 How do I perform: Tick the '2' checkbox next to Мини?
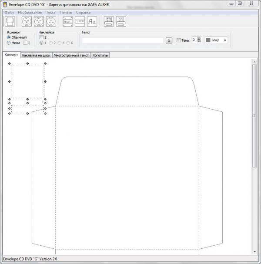coord(25,43)
